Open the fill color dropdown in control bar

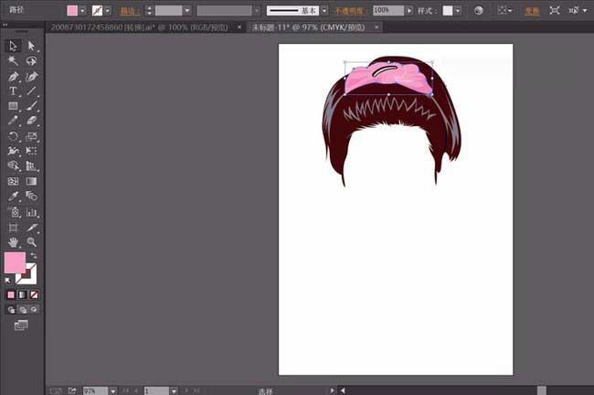pyautogui.click(x=83, y=10)
